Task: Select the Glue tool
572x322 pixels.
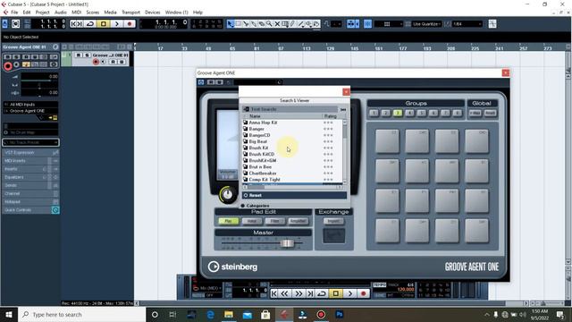Action: (254, 24)
